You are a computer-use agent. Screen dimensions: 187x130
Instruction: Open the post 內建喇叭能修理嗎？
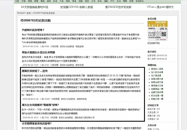click(33, 30)
